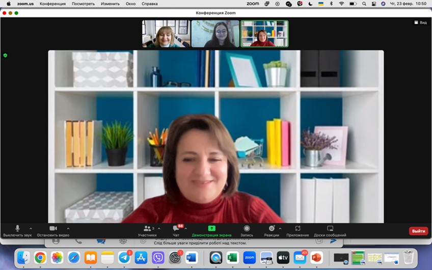Image resolution: width=432 pixels, height=270 pixels.
Task: Open the Конференция menu in menu bar
Action: click(52, 4)
